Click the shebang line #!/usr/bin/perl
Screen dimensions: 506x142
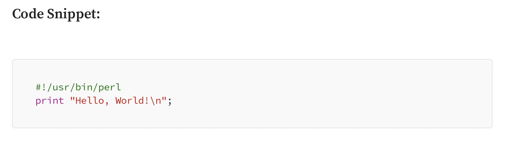coord(78,87)
